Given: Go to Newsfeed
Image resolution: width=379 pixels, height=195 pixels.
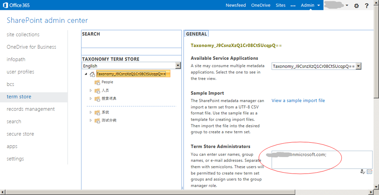Looking at the screenshot, I should [x=236, y=5].
